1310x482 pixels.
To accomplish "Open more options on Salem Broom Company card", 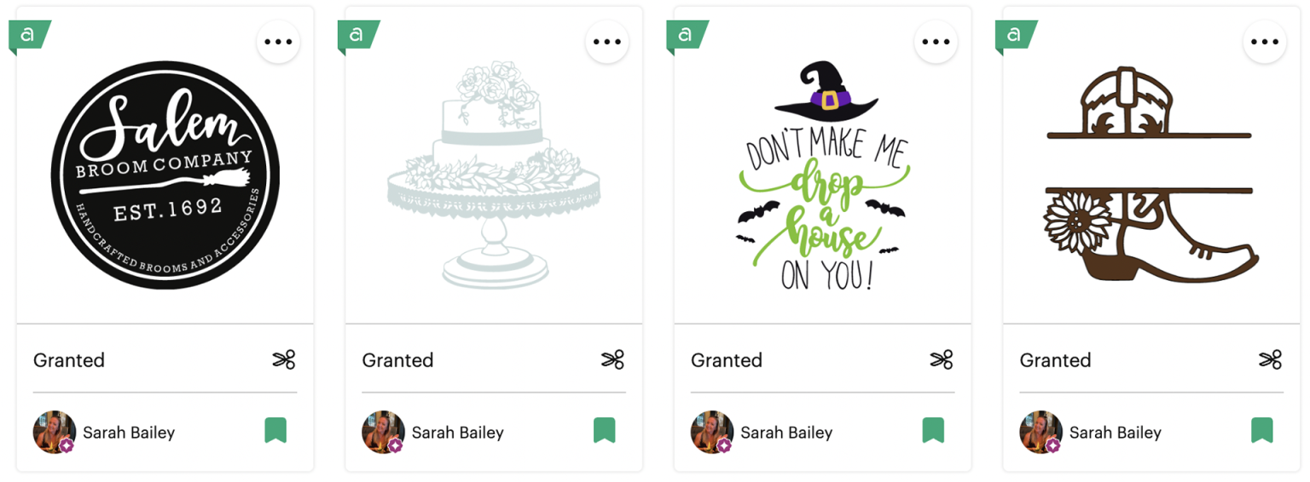I will point(278,42).
